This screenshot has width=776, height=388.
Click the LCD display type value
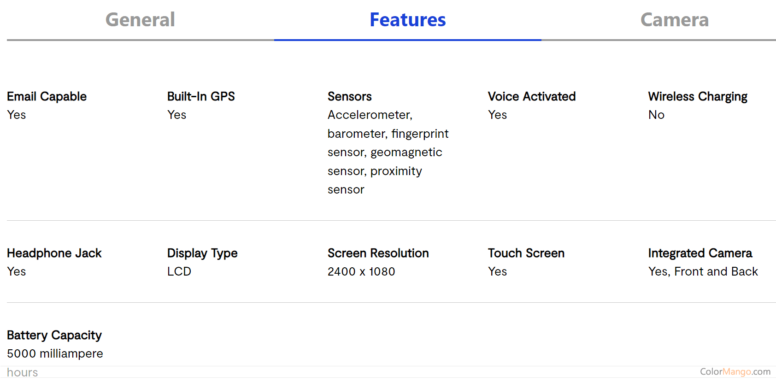179,271
